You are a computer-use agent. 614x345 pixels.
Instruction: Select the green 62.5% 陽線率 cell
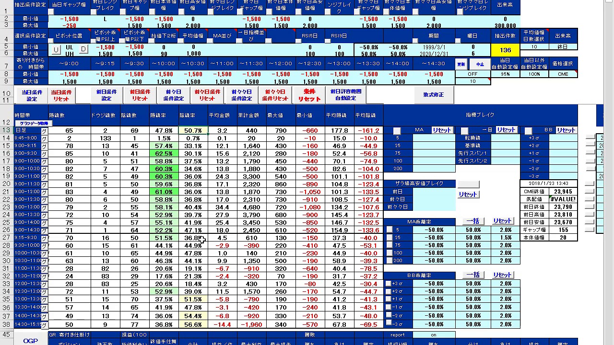(164, 153)
